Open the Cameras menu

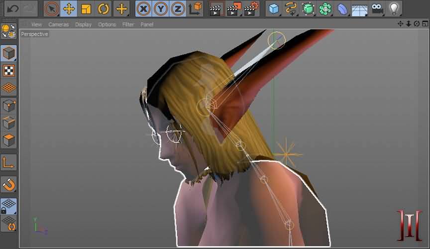click(58, 24)
